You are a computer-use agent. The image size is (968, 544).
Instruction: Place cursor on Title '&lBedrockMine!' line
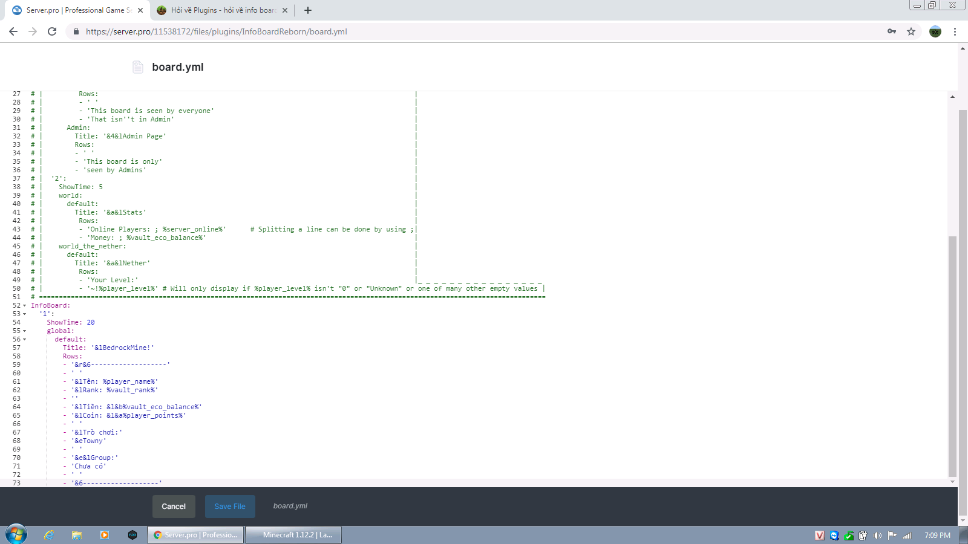109,348
